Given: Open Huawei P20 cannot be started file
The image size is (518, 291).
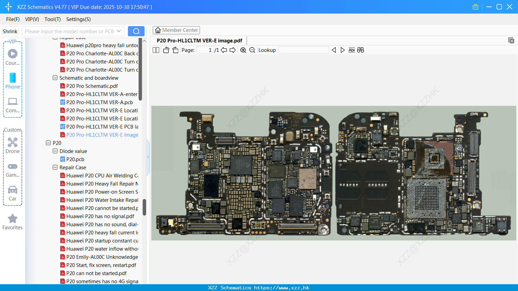Looking at the screenshot, I should [99, 208].
